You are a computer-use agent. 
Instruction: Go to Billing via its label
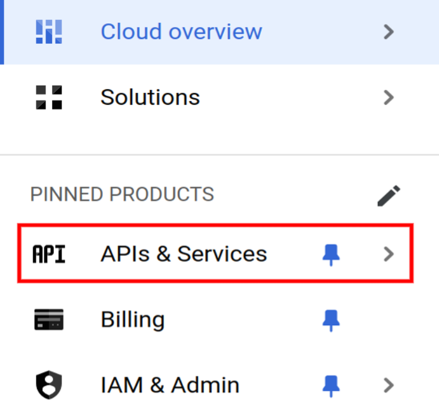[132, 320]
